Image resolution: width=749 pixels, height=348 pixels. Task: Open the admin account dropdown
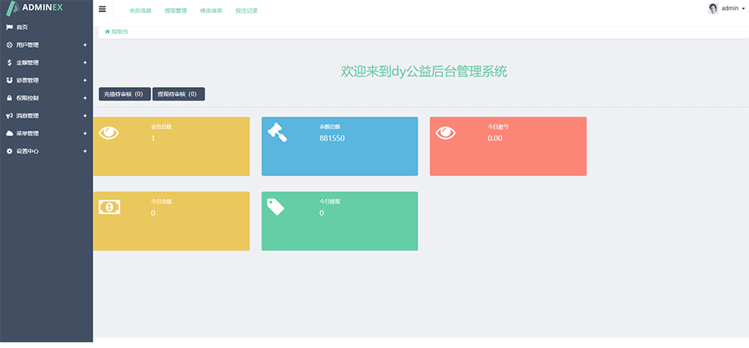tap(733, 8)
